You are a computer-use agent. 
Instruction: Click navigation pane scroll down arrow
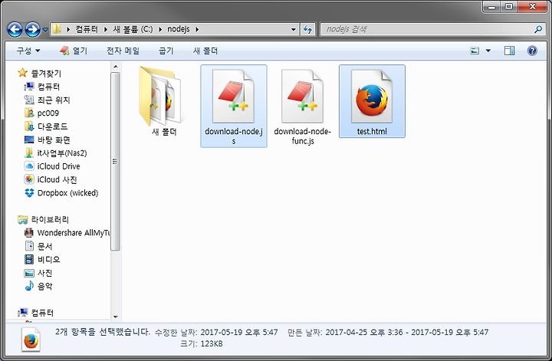coord(116,317)
